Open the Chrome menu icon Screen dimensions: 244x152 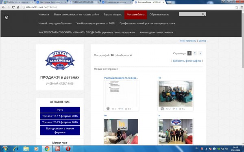tap(242, 7)
